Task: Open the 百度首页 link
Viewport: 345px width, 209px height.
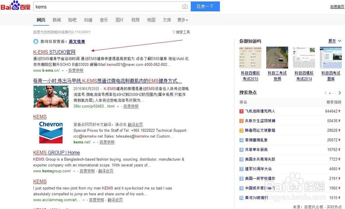Action: click(x=337, y=7)
